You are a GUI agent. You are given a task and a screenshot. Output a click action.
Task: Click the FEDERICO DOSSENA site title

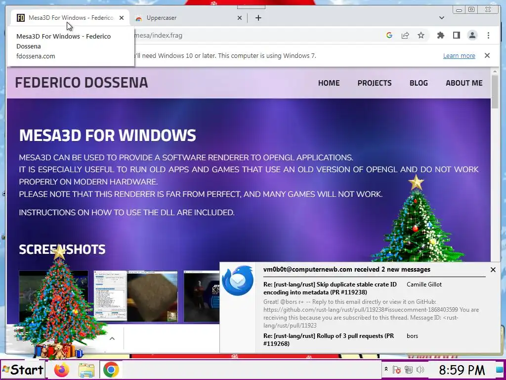82,83
